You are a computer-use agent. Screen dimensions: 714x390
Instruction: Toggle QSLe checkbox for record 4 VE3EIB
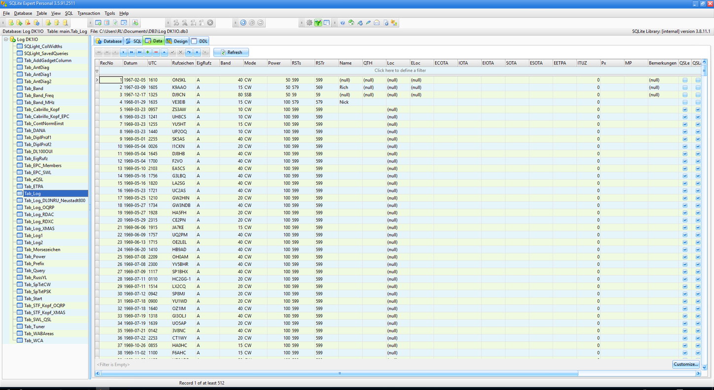point(685,102)
